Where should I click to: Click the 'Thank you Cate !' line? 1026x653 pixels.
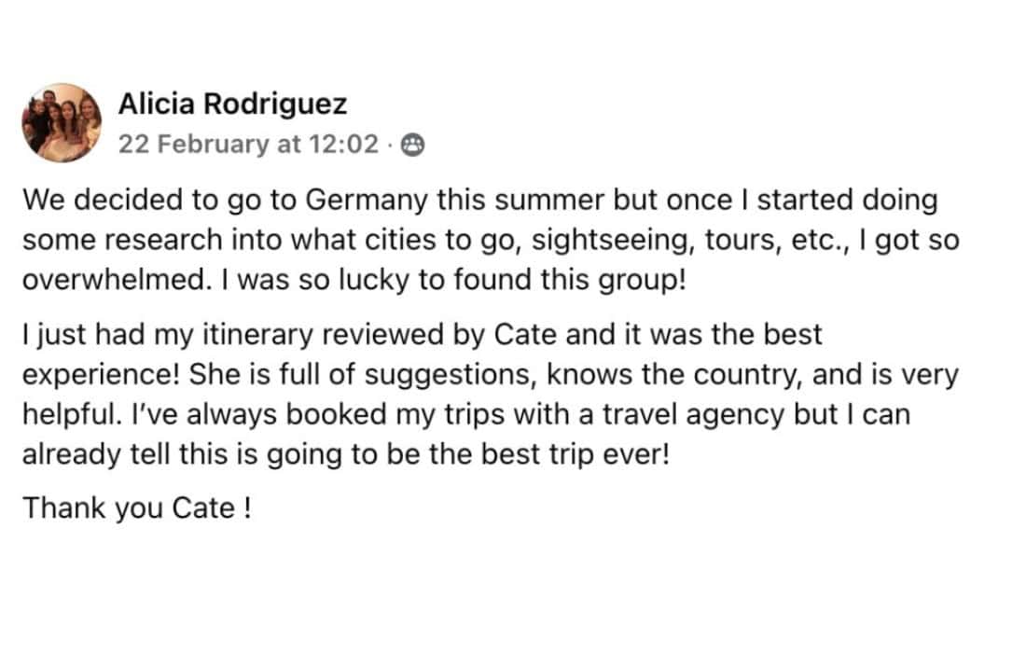(137, 508)
